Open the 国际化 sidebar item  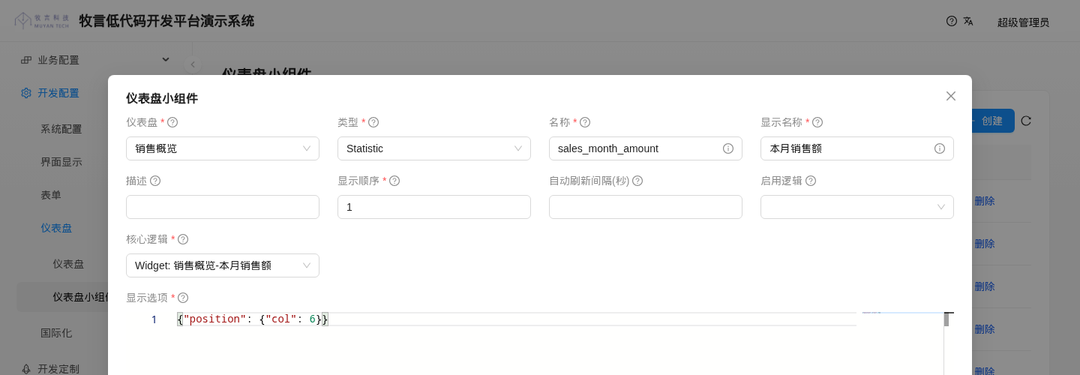pos(56,333)
